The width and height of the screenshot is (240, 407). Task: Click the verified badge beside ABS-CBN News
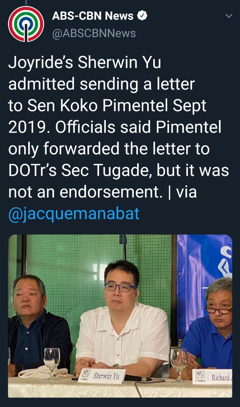pos(142,15)
